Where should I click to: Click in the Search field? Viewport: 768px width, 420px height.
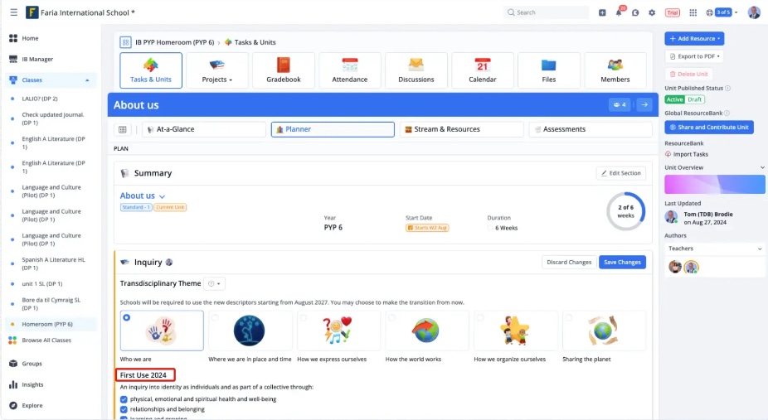click(x=546, y=12)
